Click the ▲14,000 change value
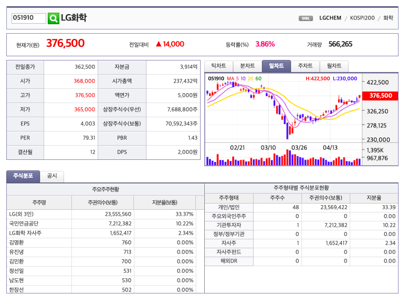This screenshot has height=304, width=408. pos(170,44)
